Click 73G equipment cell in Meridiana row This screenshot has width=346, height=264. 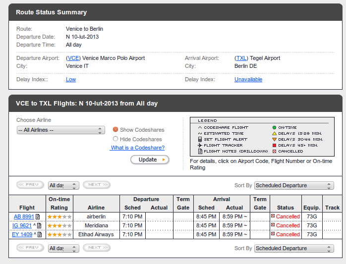point(312,225)
